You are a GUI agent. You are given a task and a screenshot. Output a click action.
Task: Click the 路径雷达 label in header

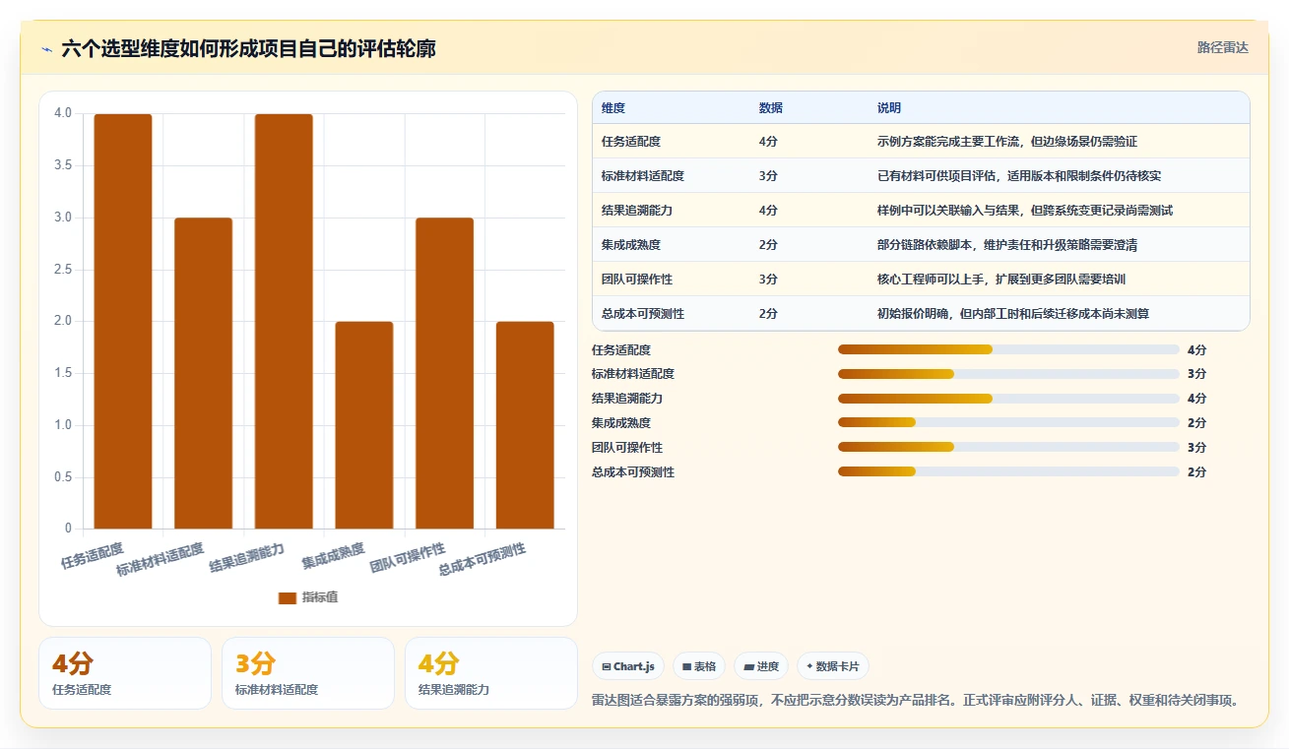coord(1222,47)
